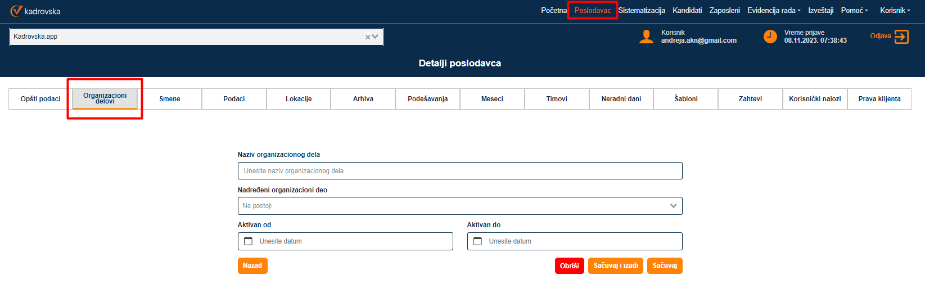Click calendar icon in Aktivan do field
The image size is (925, 288).
coord(477,241)
